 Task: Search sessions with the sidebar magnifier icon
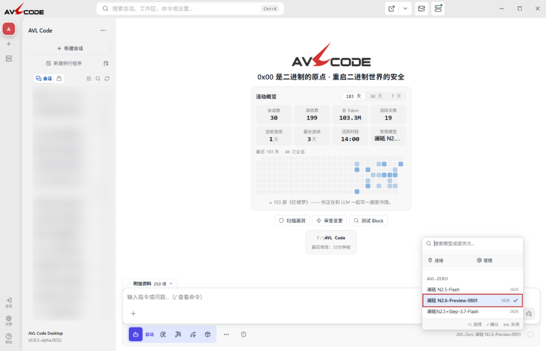pyautogui.click(x=98, y=78)
